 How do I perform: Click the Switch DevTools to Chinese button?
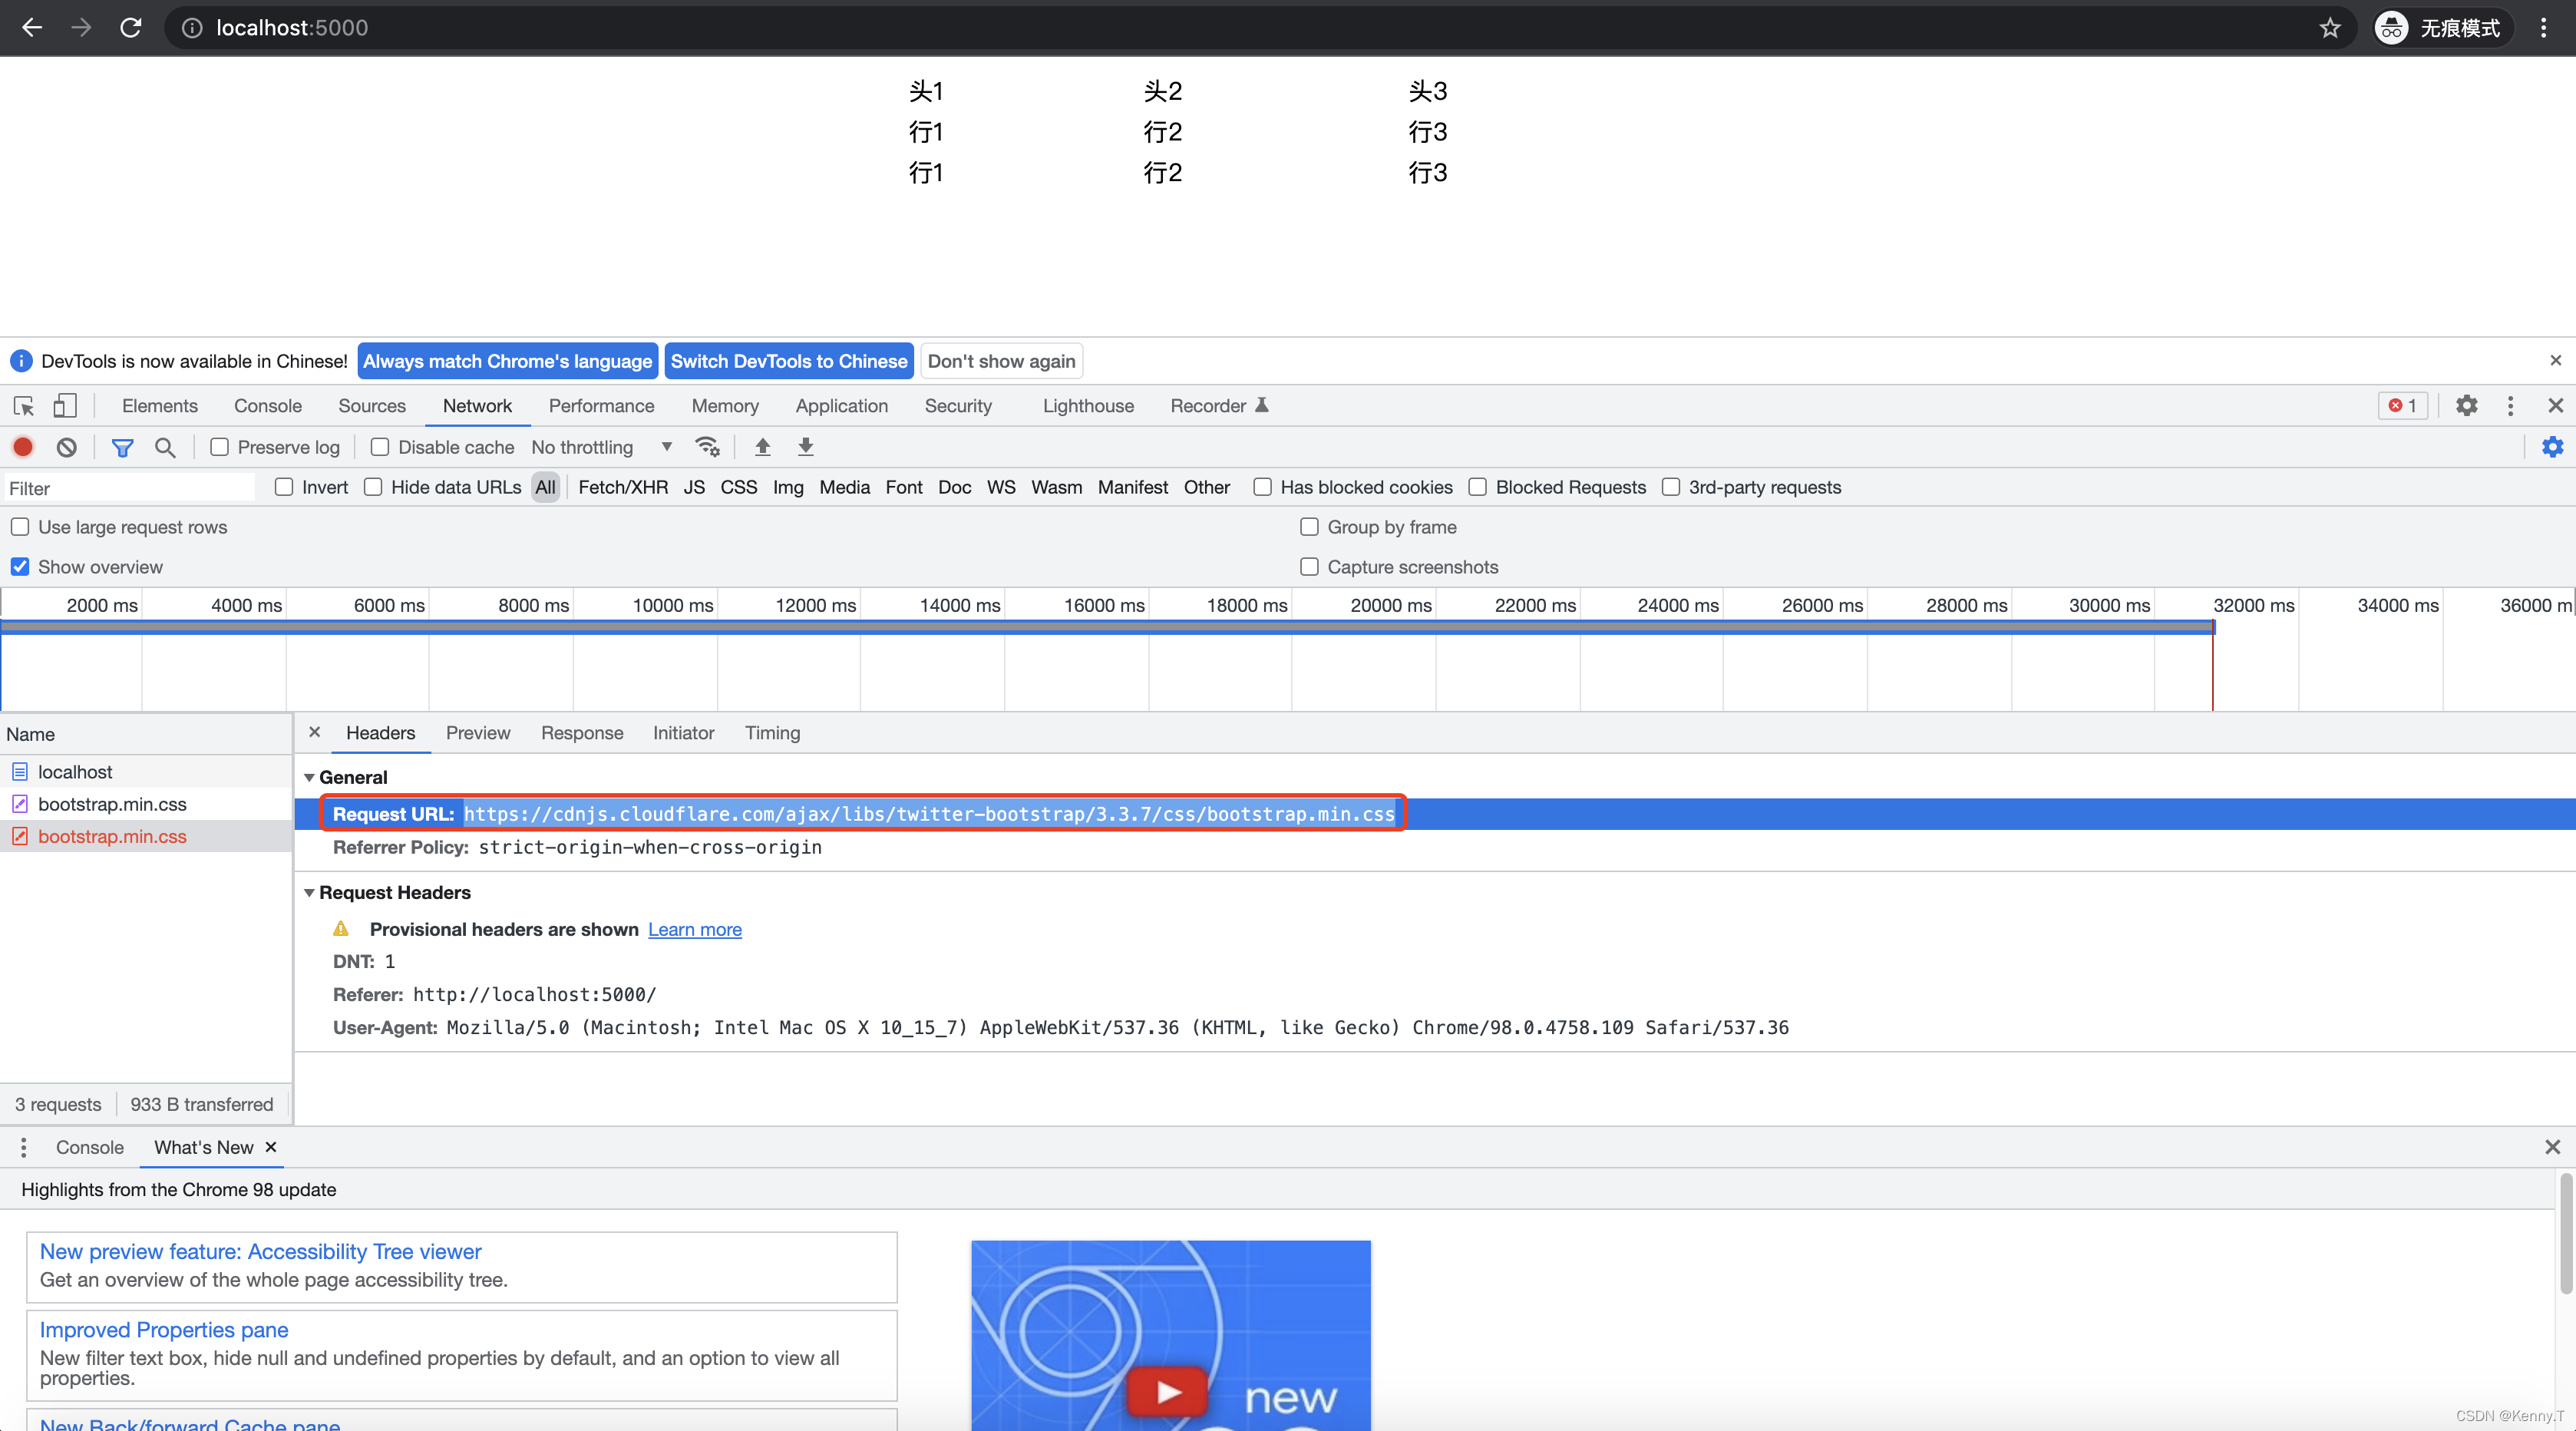(x=788, y=361)
